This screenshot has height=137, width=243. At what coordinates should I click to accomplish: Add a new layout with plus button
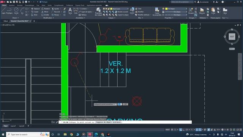point(28,126)
